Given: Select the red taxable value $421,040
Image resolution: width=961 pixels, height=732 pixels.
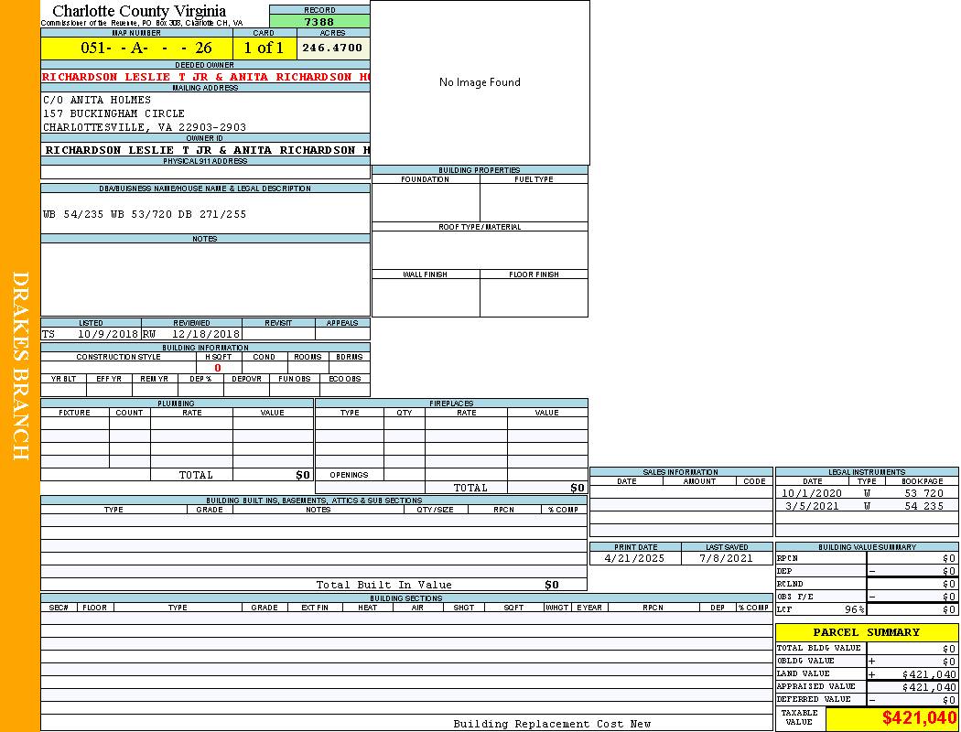Looking at the screenshot, I should [x=919, y=719].
